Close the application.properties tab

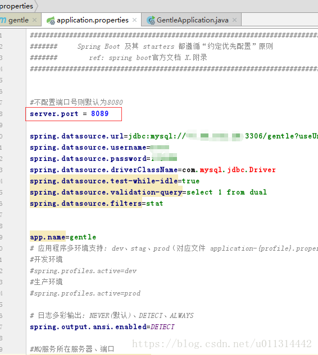[134, 20]
